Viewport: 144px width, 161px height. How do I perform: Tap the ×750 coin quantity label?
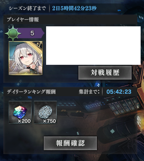tap(49, 121)
